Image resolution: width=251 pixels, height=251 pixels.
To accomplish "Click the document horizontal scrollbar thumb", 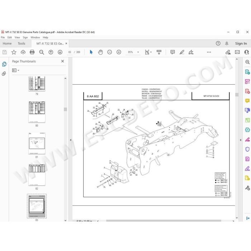I will click(x=164, y=221).
